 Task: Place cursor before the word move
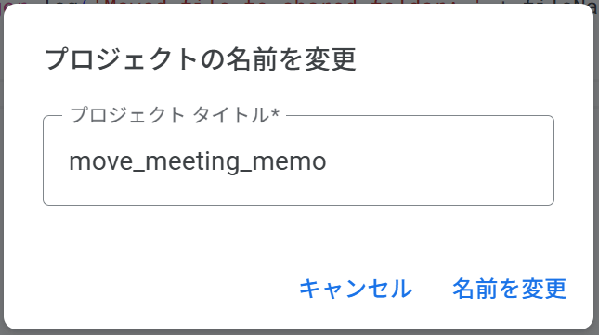(69, 161)
